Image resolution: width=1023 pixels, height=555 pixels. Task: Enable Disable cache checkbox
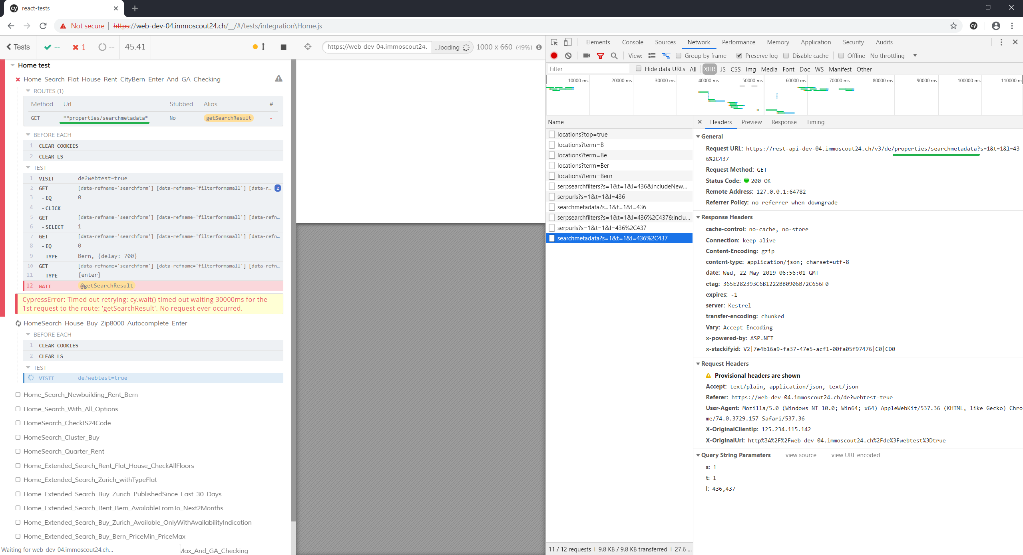pyautogui.click(x=786, y=55)
